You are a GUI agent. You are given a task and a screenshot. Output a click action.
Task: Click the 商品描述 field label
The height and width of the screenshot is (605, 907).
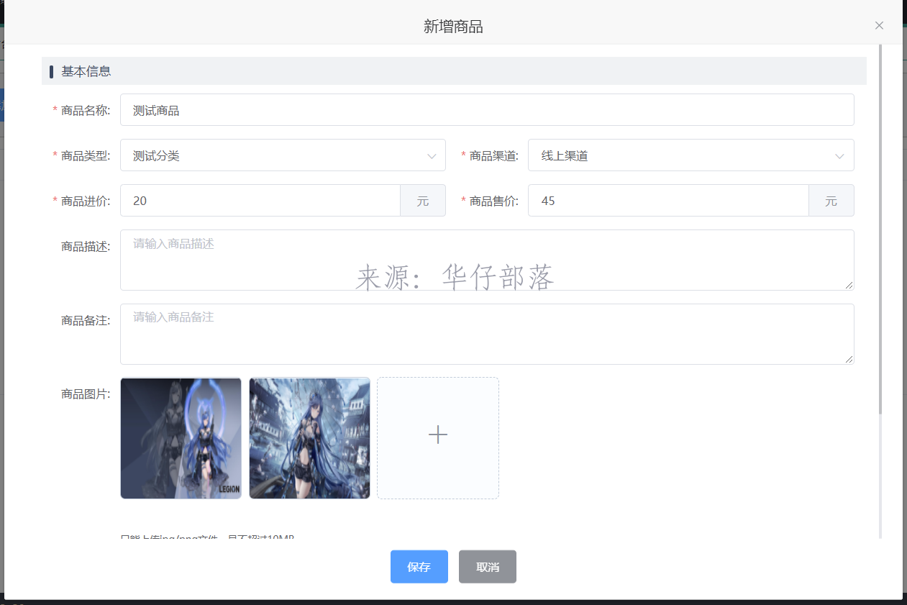[x=86, y=247]
